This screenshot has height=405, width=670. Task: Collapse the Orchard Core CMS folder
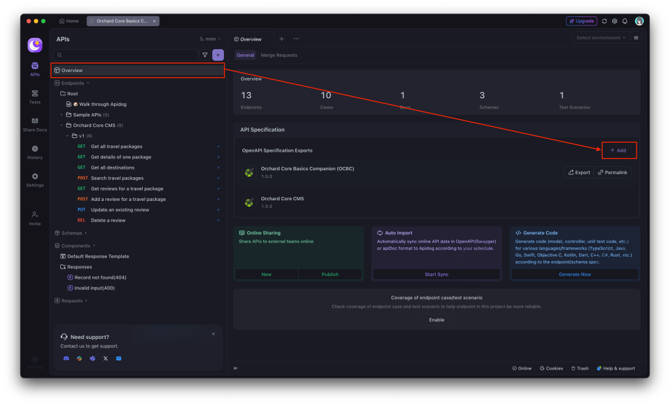click(x=62, y=125)
